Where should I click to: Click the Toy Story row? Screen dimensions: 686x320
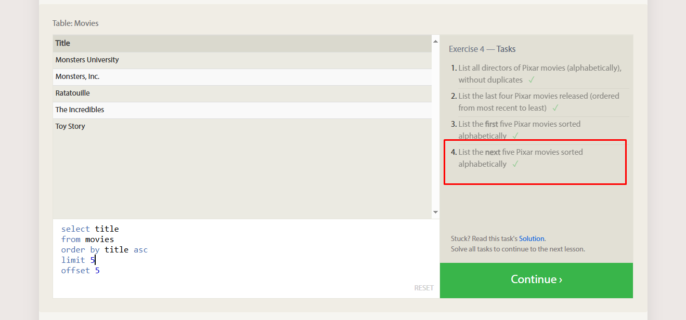coord(242,127)
